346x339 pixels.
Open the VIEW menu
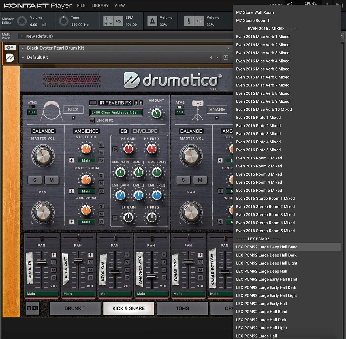pos(120,5)
